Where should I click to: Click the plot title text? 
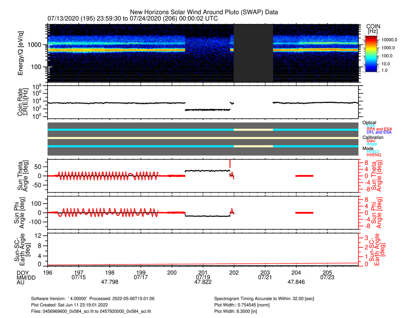pyautogui.click(x=204, y=12)
